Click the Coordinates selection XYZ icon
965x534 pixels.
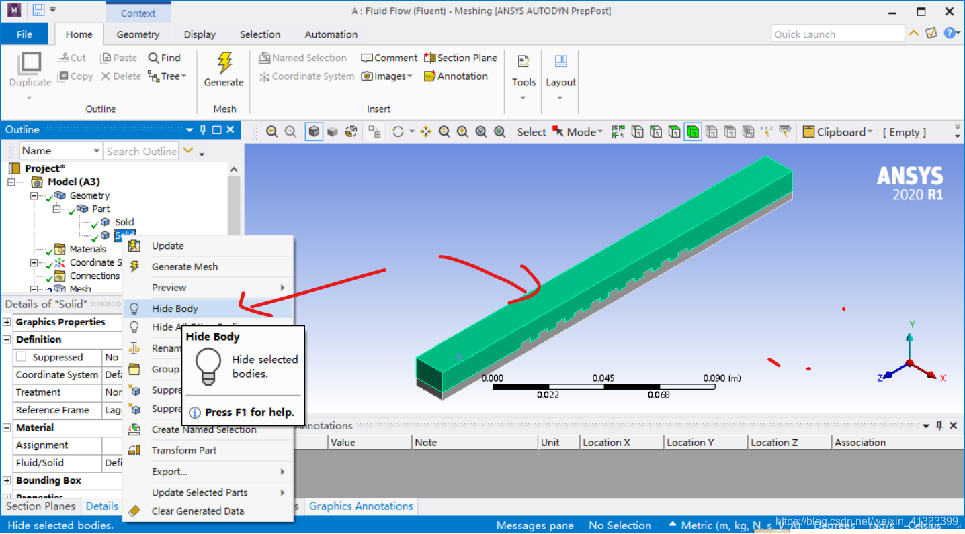tap(766, 132)
